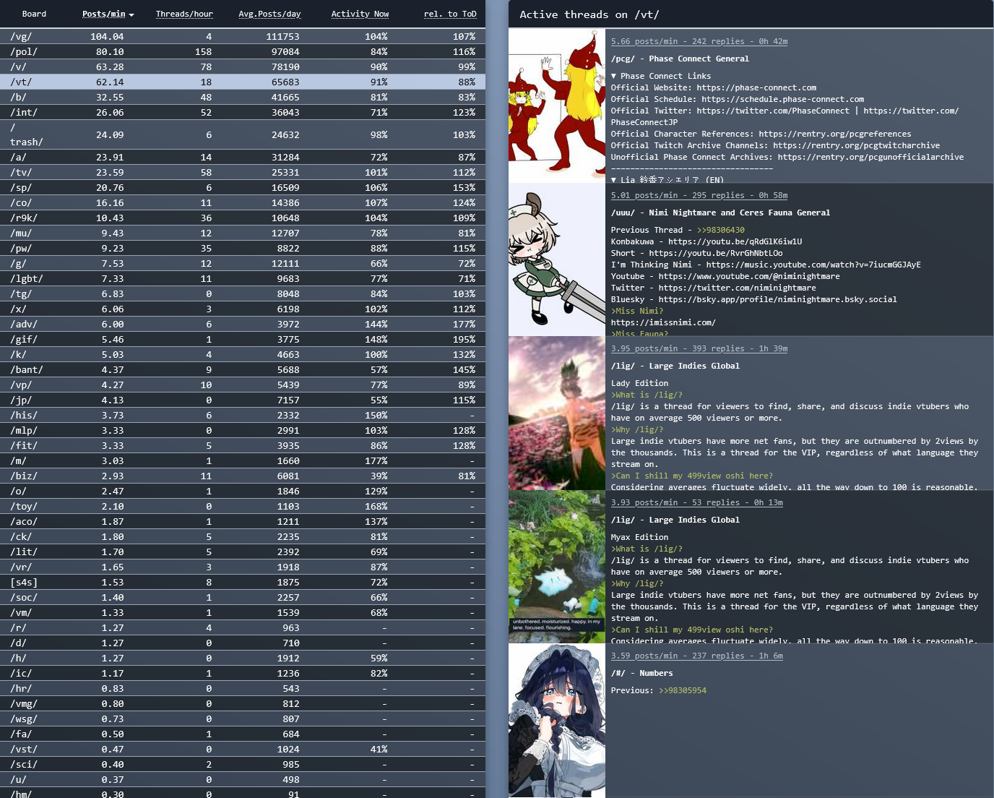Select the /k/ board row
This screenshot has height=798, width=994.
pos(243,354)
